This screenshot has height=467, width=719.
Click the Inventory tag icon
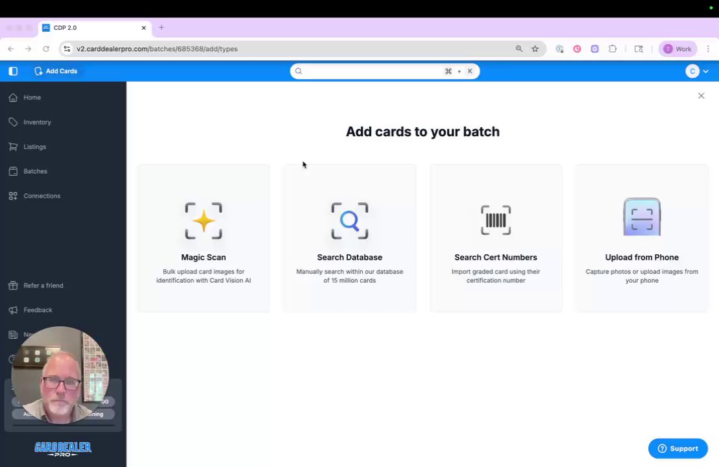coord(13,122)
